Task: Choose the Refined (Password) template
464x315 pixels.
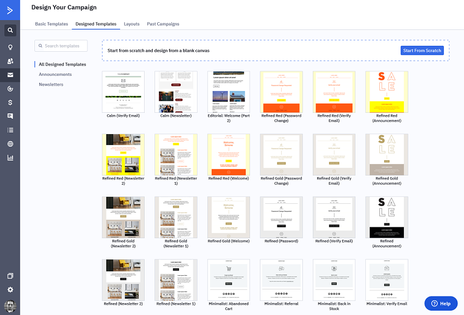Action: 282,217
